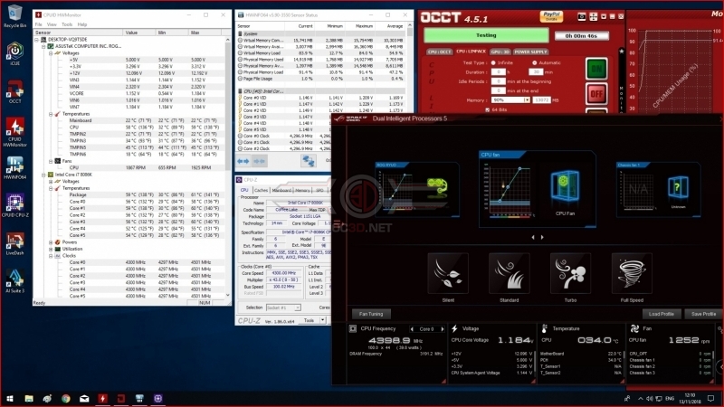Open the Memory percentage dropdown in OCCT
This screenshot has width=724, height=407.
tap(526, 100)
